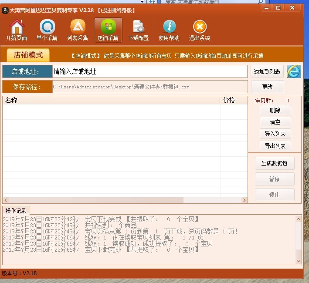This screenshot has height=283, width=309.
Task: Click the 【店铺模式】 description text
Action: pos(167,56)
